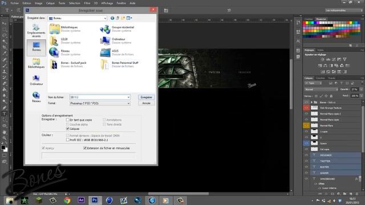
Task: Open the 'Enregistrer dans' Bureau dropdown
Action: click(x=78, y=18)
